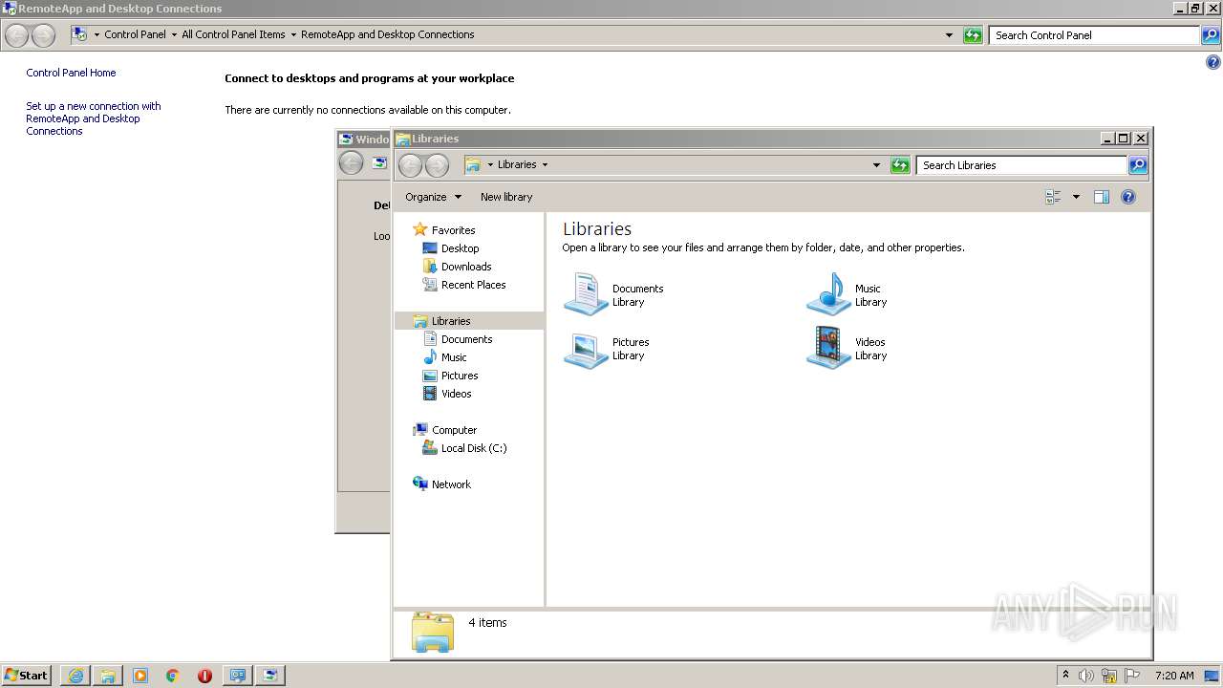Viewport: 1223px width, 688px height.
Task: Open Control Panel help question mark icon
Action: click(x=1213, y=63)
